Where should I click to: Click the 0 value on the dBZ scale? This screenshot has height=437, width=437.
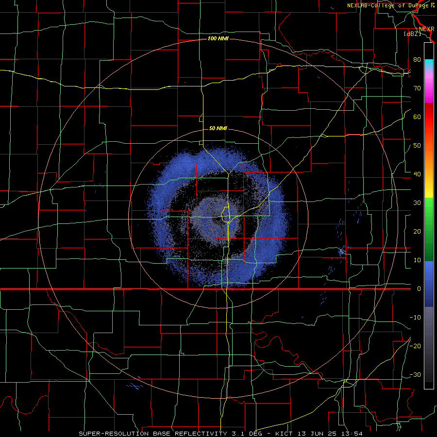pyautogui.click(x=419, y=289)
